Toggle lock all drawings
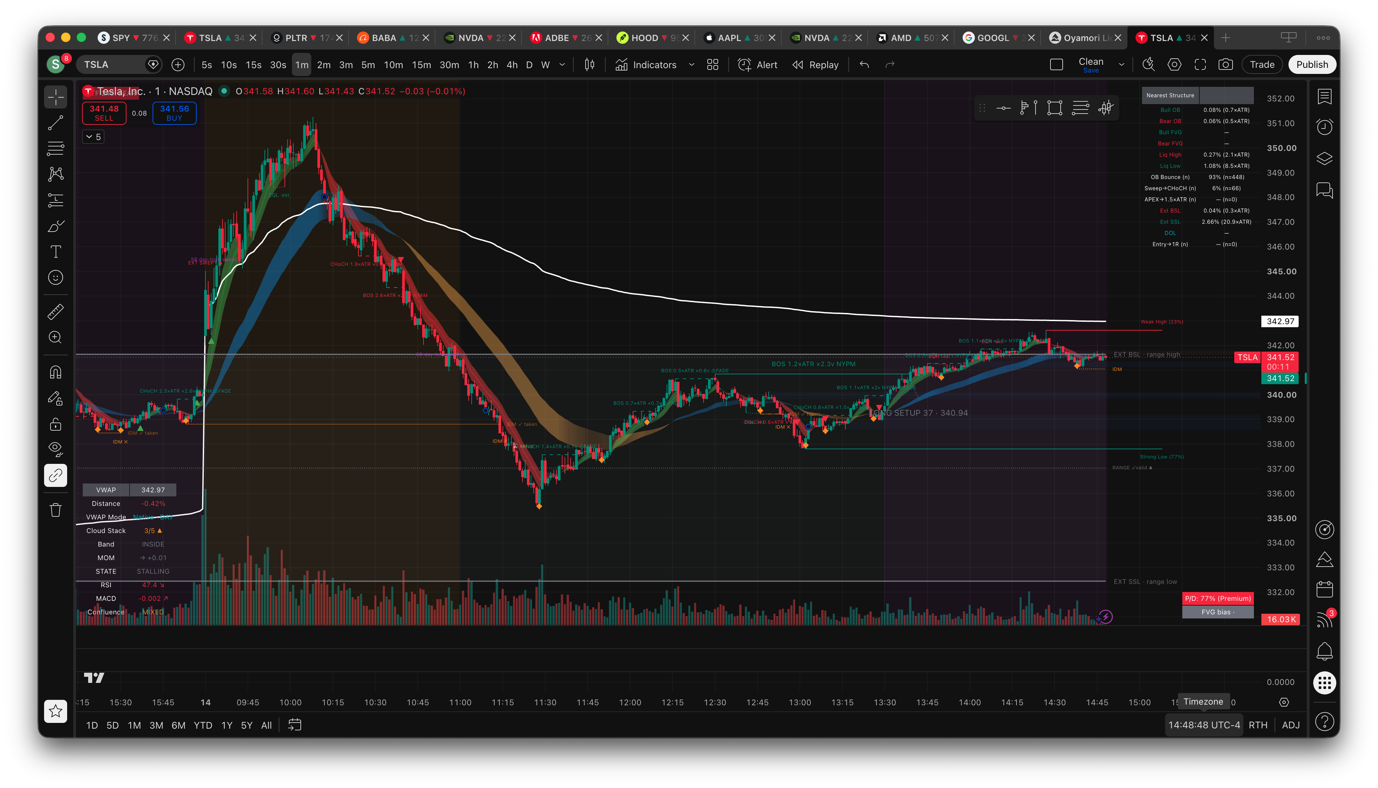1378x788 pixels. click(56, 424)
